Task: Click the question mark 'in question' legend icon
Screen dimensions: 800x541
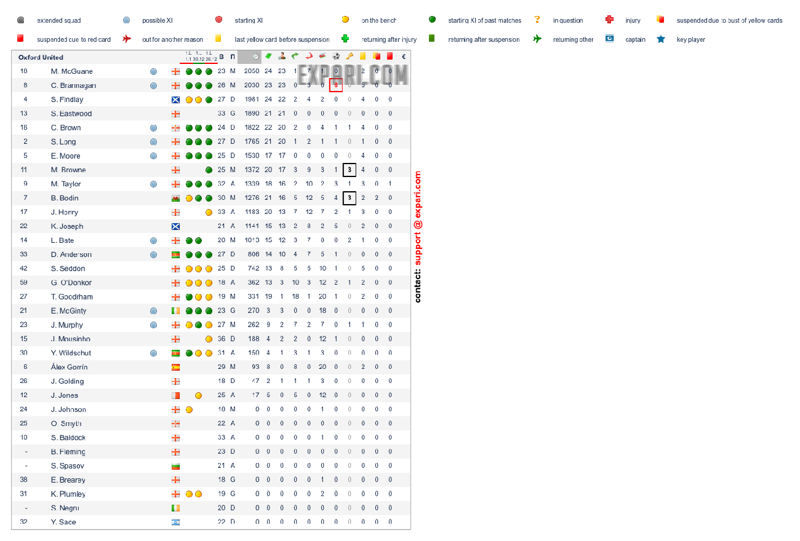Action: coord(537,20)
